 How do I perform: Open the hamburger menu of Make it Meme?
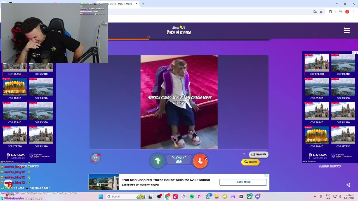(x=347, y=30)
